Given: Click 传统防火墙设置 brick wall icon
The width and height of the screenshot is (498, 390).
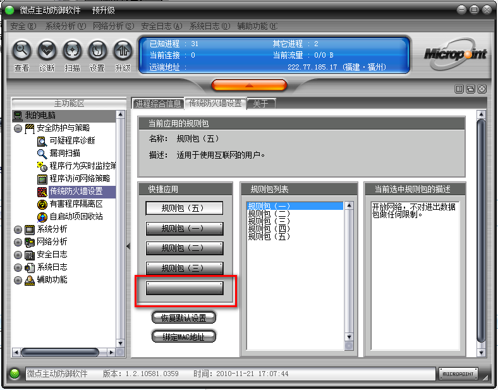Looking at the screenshot, I should pyautogui.click(x=42, y=192).
